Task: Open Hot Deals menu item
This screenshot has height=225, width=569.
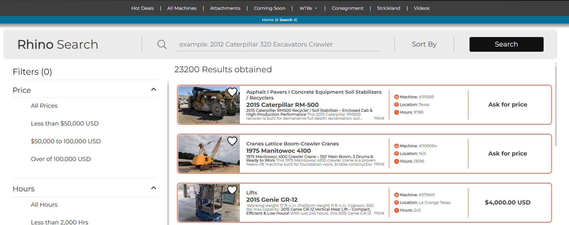Action: pyautogui.click(x=142, y=8)
